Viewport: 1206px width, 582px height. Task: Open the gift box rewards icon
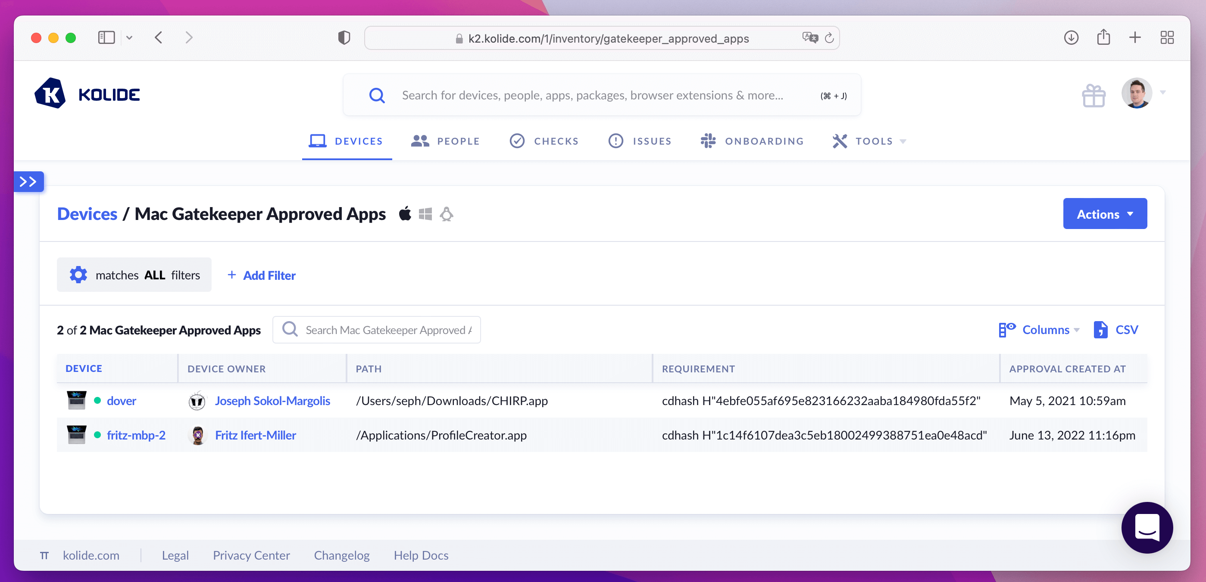[x=1093, y=96]
